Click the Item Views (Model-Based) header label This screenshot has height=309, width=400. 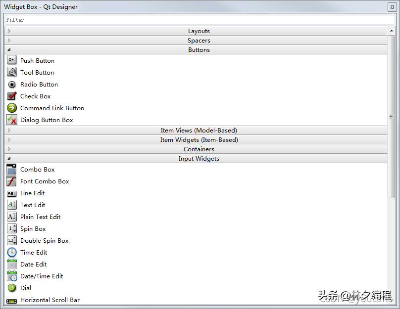(199, 131)
